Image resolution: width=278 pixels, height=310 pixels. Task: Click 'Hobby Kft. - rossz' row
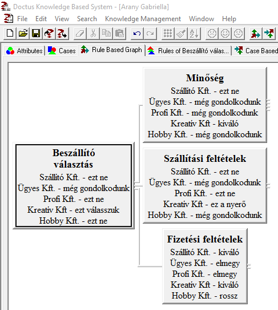pyautogui.click(x=204, y=296)
